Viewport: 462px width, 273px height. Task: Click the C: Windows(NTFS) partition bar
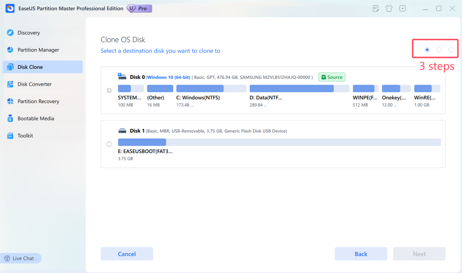[211, 89]
